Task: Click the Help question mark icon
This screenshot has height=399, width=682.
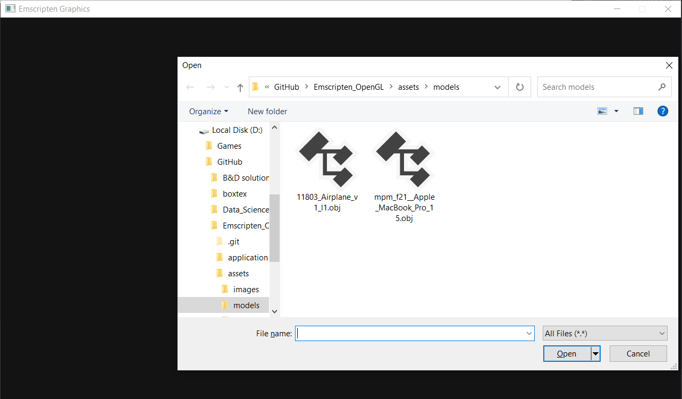Action: pyautogui.click(x=662, y=111)
